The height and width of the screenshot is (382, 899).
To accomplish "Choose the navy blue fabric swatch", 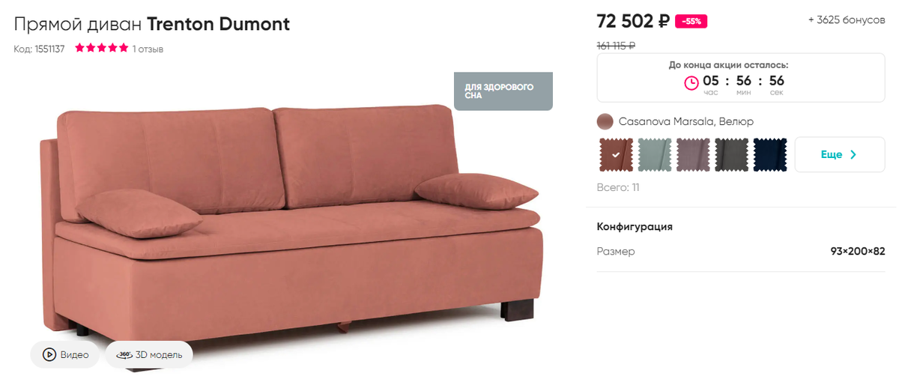I will (x=770, y=155).
